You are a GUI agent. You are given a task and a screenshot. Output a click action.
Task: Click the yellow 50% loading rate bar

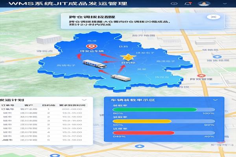pos(142,121)
